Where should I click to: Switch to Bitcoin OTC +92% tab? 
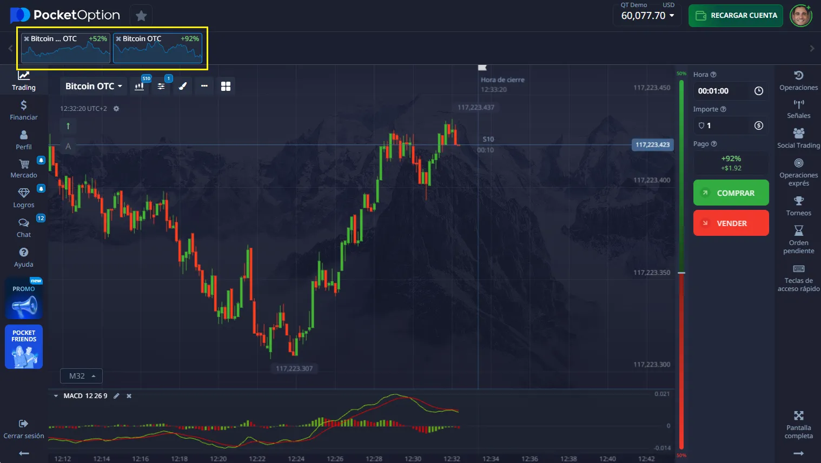157,48
